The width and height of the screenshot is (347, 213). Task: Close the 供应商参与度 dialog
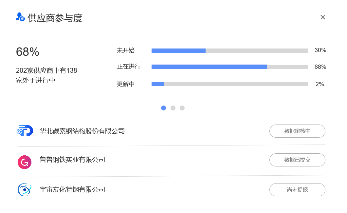pyautogui.click(x=323, y=17)
